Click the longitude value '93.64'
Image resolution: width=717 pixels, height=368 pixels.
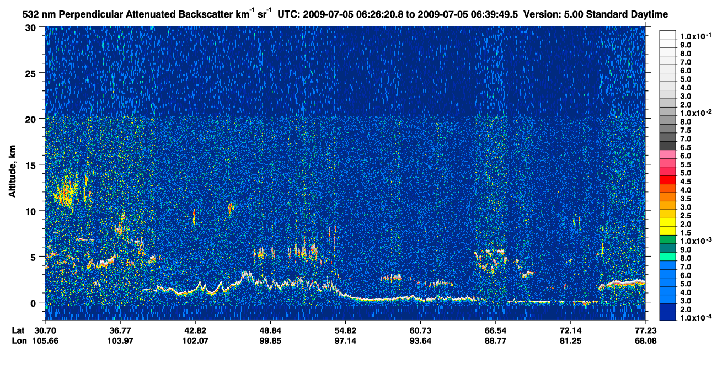coord(420,340)
